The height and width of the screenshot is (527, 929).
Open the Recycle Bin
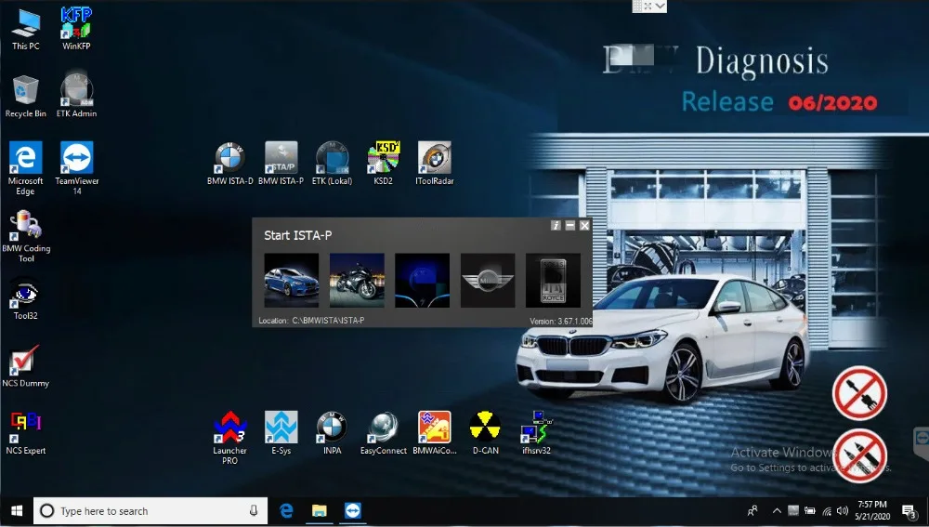pyautogui.click(x=25, y=97)
